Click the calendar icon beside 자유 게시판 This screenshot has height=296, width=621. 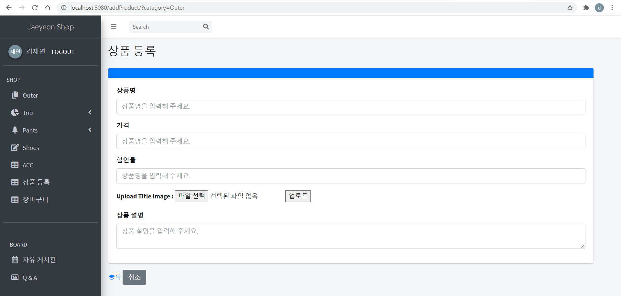pyautogui.click(x=15, y=259)
